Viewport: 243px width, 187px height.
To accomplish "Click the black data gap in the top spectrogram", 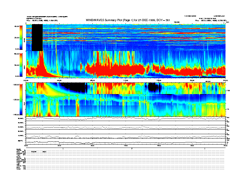I will 37,38.
